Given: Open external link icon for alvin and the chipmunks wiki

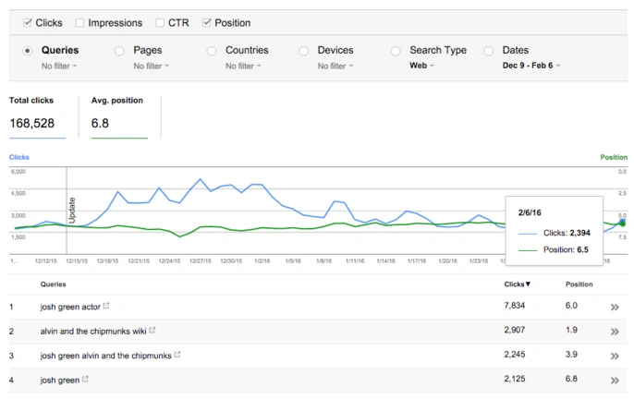Looking at the screenshot, I should click(152, 330).
